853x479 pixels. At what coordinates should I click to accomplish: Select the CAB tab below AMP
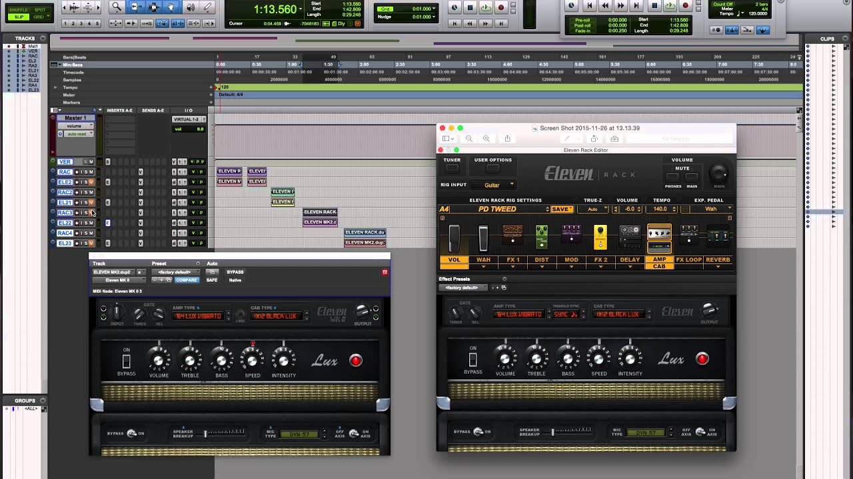point(659,267)
